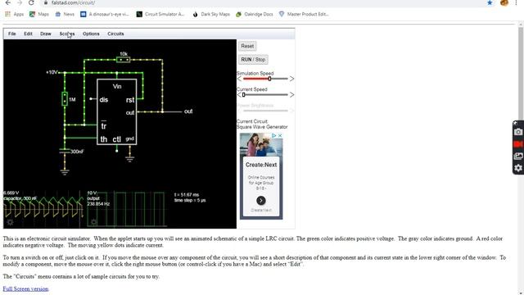
Task: Click the browser profile avatar icon
Action: click(x=504, y=2)
